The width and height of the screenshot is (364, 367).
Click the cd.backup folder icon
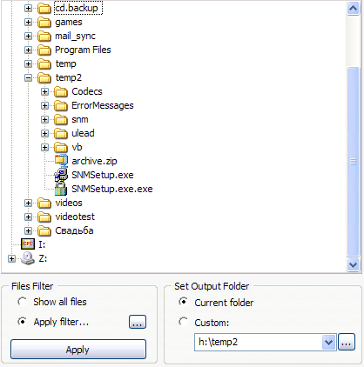[x=44, y=8]
